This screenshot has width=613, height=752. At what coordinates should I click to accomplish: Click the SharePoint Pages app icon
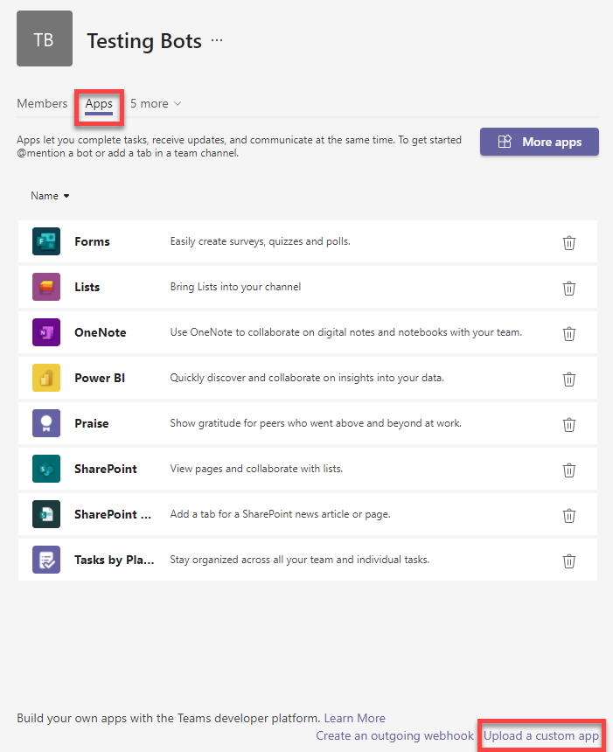click(46, 514)
